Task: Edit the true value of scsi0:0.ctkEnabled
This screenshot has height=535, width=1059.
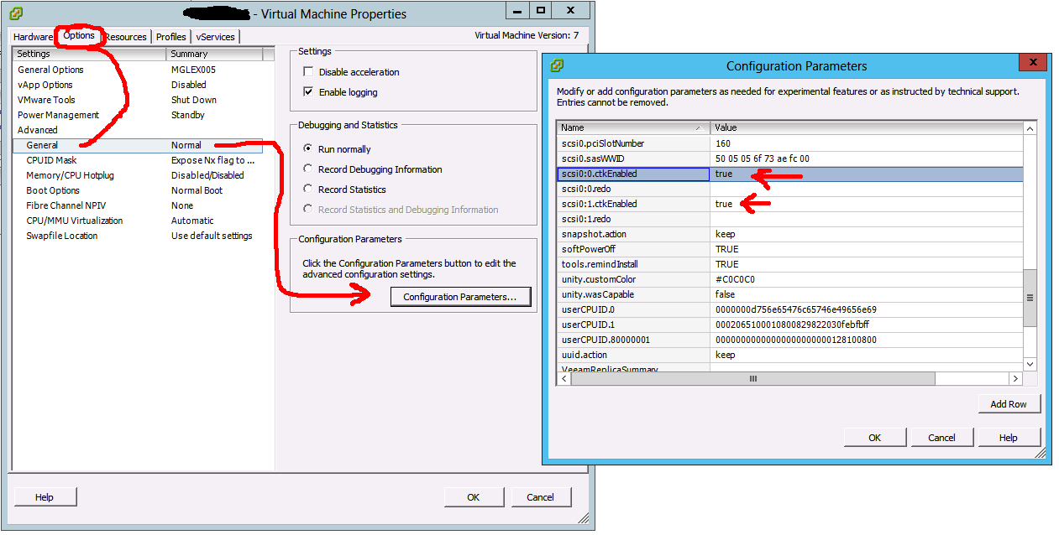Action: tap(723, 174)
